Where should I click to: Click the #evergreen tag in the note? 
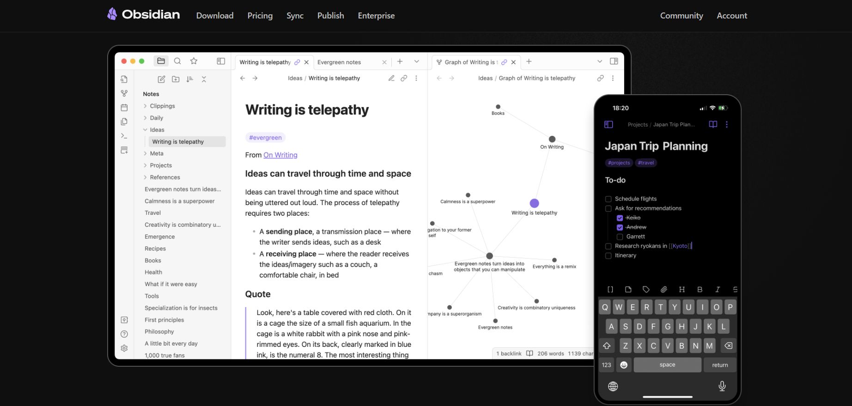pyautogui.click(x=265, y=138)
